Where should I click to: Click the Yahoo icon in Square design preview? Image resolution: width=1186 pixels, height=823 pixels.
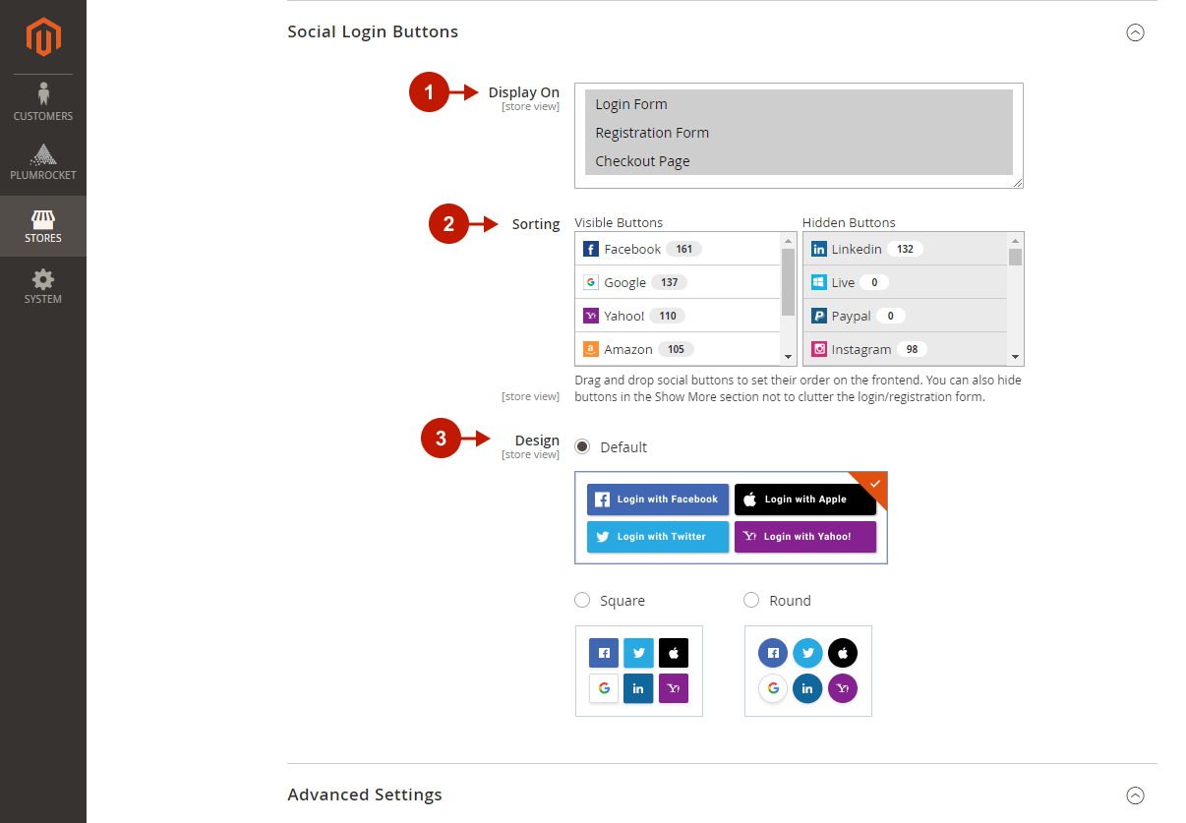pyautogui.click(x=674, y=688)
